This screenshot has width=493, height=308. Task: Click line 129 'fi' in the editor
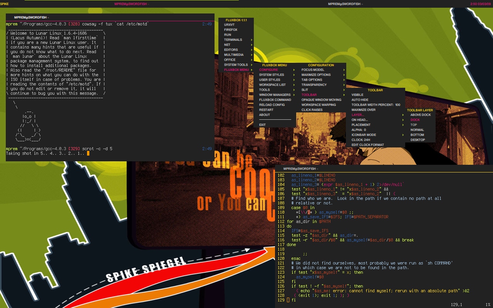point(293,300)
